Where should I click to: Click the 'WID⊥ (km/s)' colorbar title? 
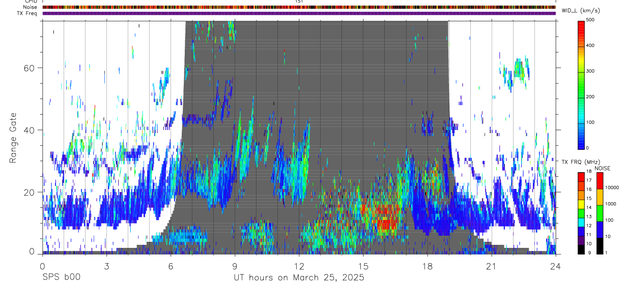click(x=582, y=10)
